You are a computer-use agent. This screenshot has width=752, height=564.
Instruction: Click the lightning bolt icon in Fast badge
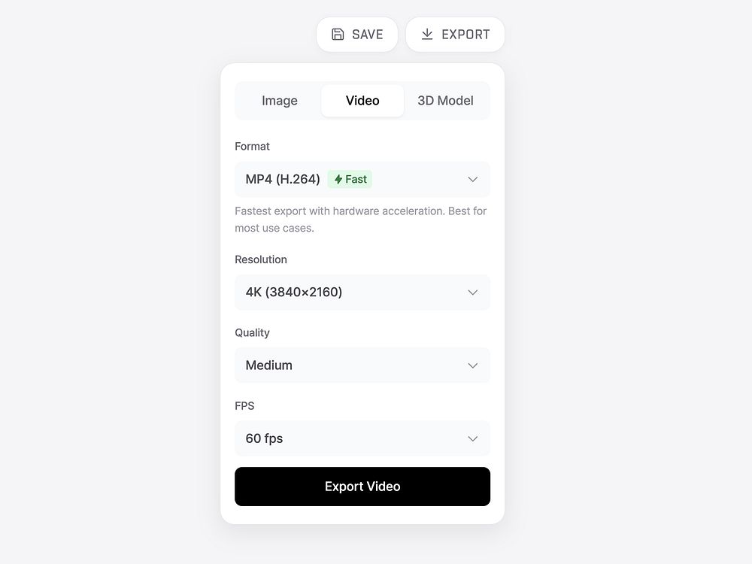338,180
